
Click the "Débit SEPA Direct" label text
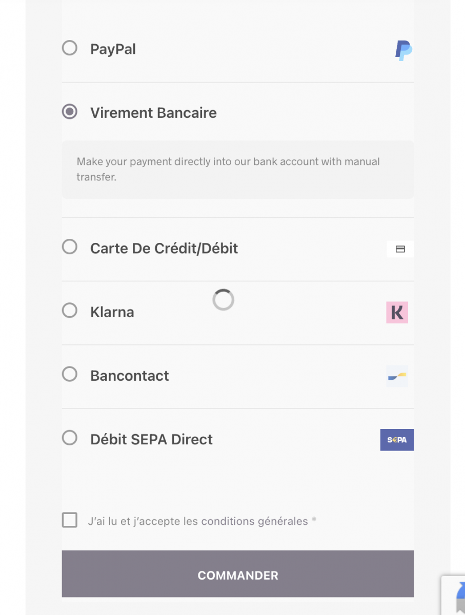click(151, 440)
